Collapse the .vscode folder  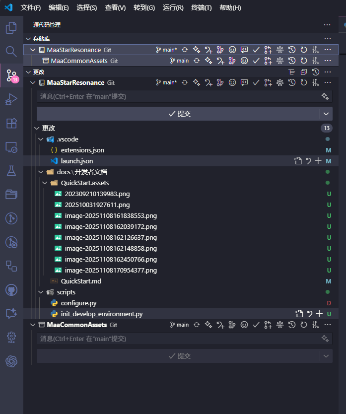tap(41, 139)
